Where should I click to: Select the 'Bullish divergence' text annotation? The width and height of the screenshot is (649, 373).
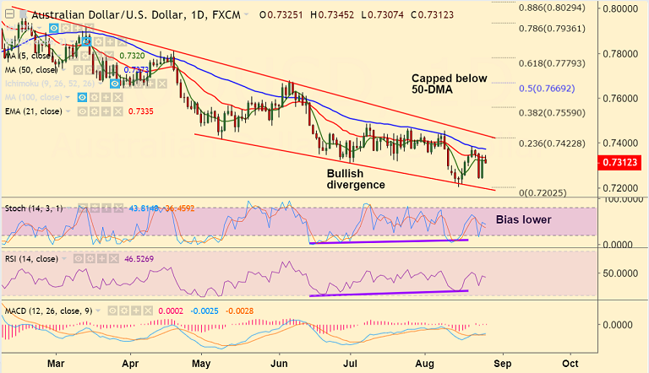pos(356,179)
